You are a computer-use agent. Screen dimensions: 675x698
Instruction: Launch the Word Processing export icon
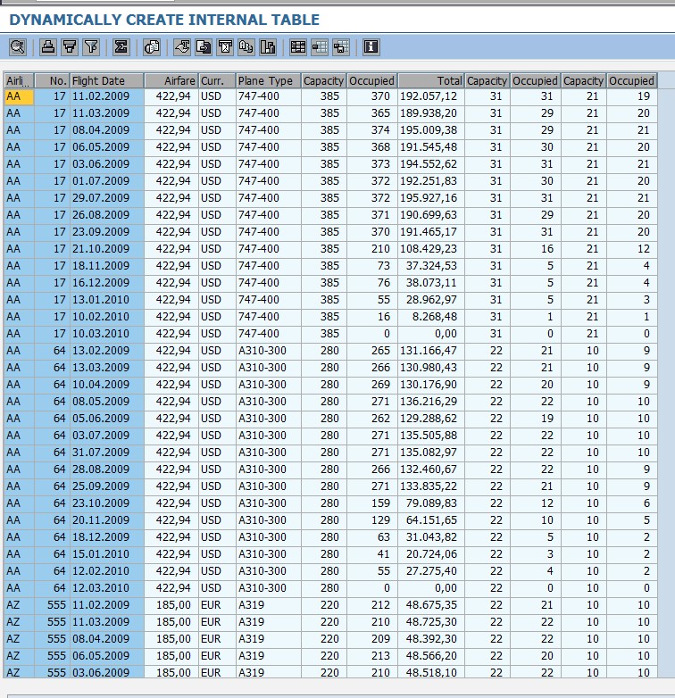(x=182, y=46)
